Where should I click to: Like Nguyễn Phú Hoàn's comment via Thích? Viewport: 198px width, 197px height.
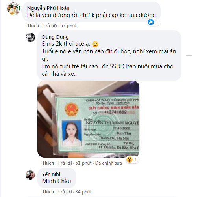(x=33, y=26)
